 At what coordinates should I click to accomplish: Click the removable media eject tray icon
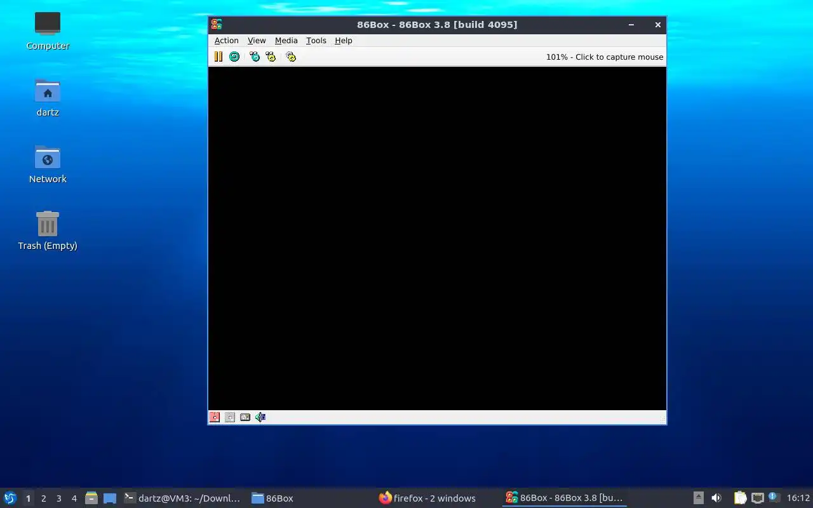[x=698, y=498]
